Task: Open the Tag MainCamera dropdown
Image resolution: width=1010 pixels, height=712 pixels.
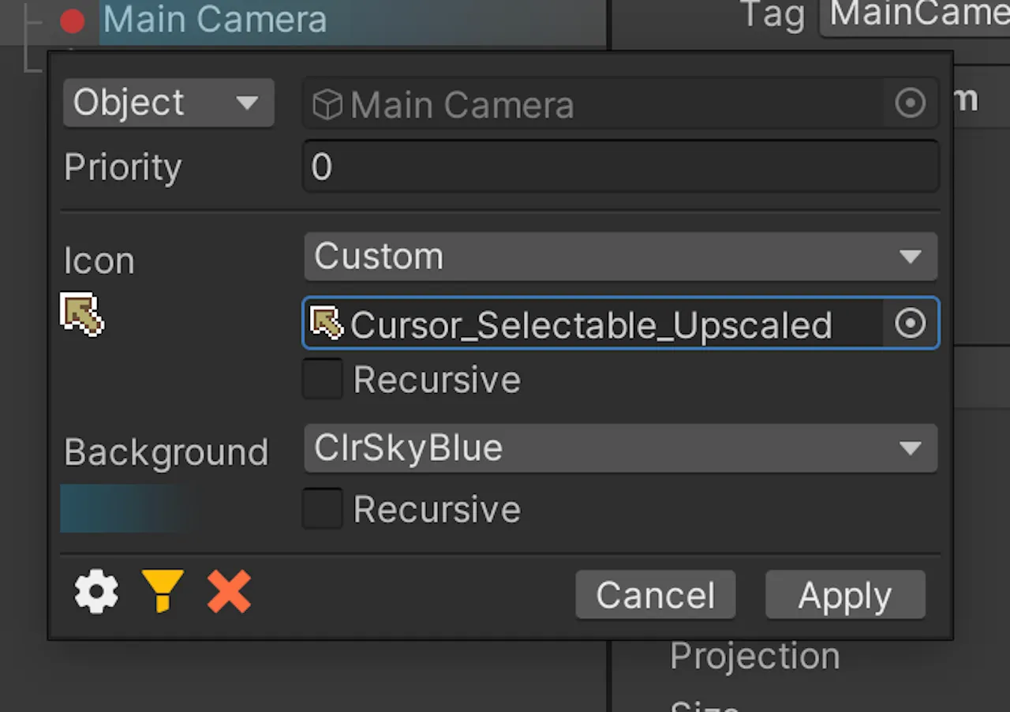Action: coord(915,16)
